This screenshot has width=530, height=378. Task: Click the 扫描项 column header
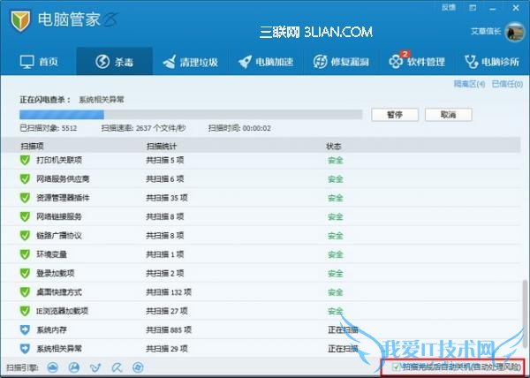32,146
